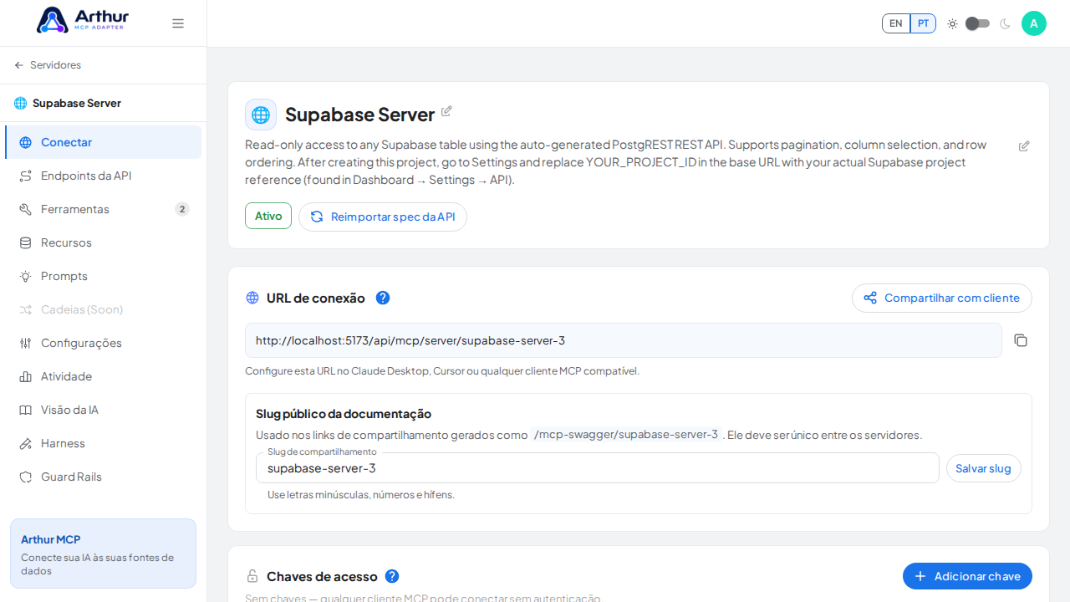The height and width of the screenshot is (602, 1070).
Task: Click the Chaves de acesso lock icon
Action: tap(252, 576)
